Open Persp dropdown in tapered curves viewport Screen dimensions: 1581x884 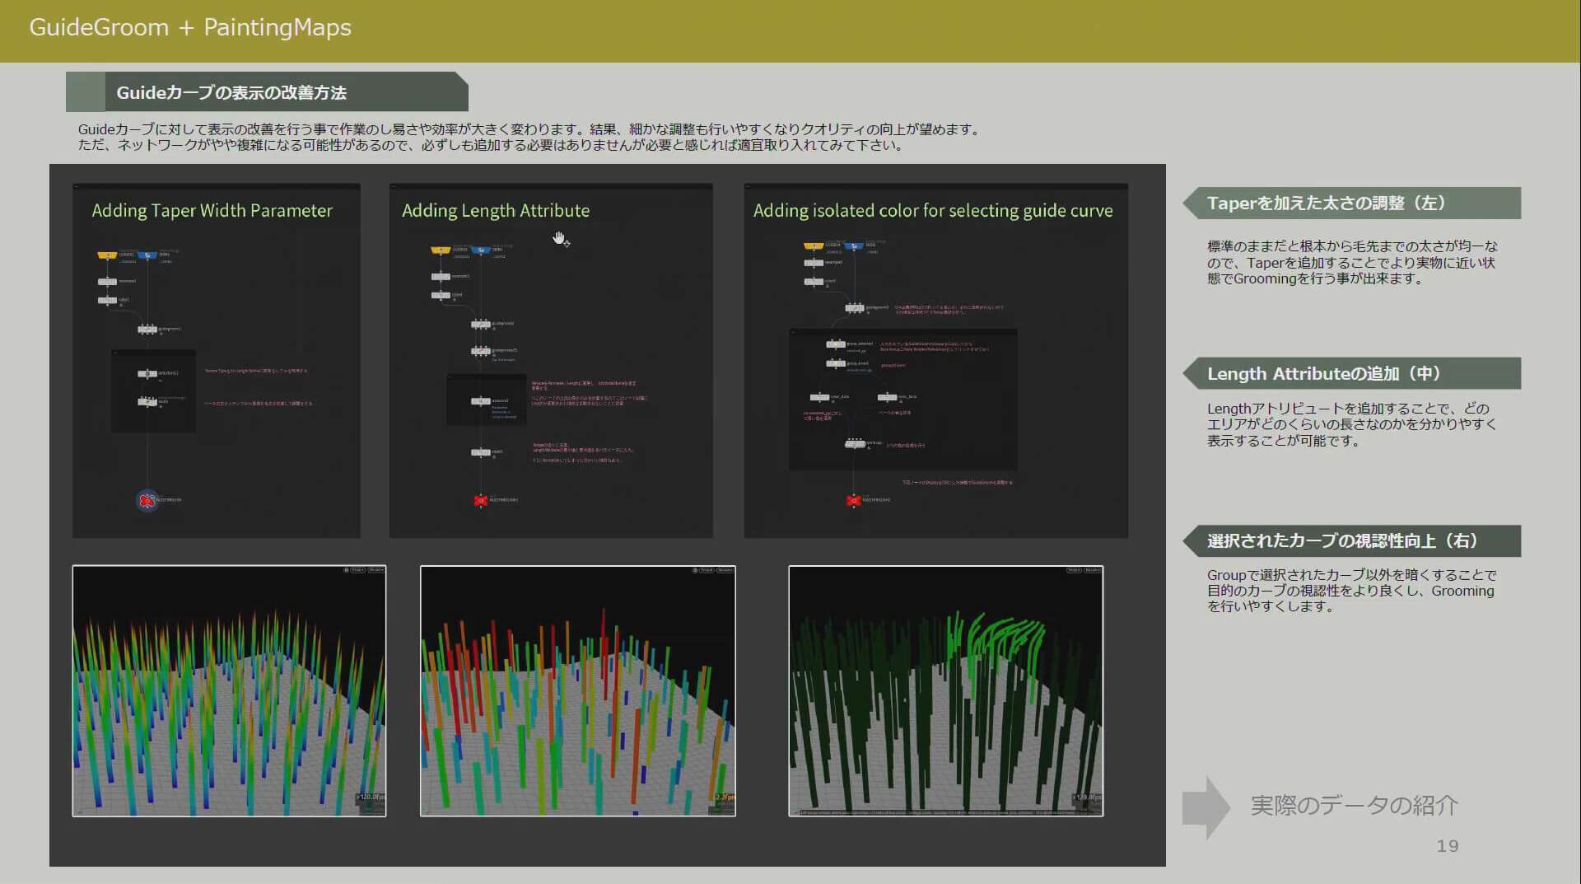357,570
